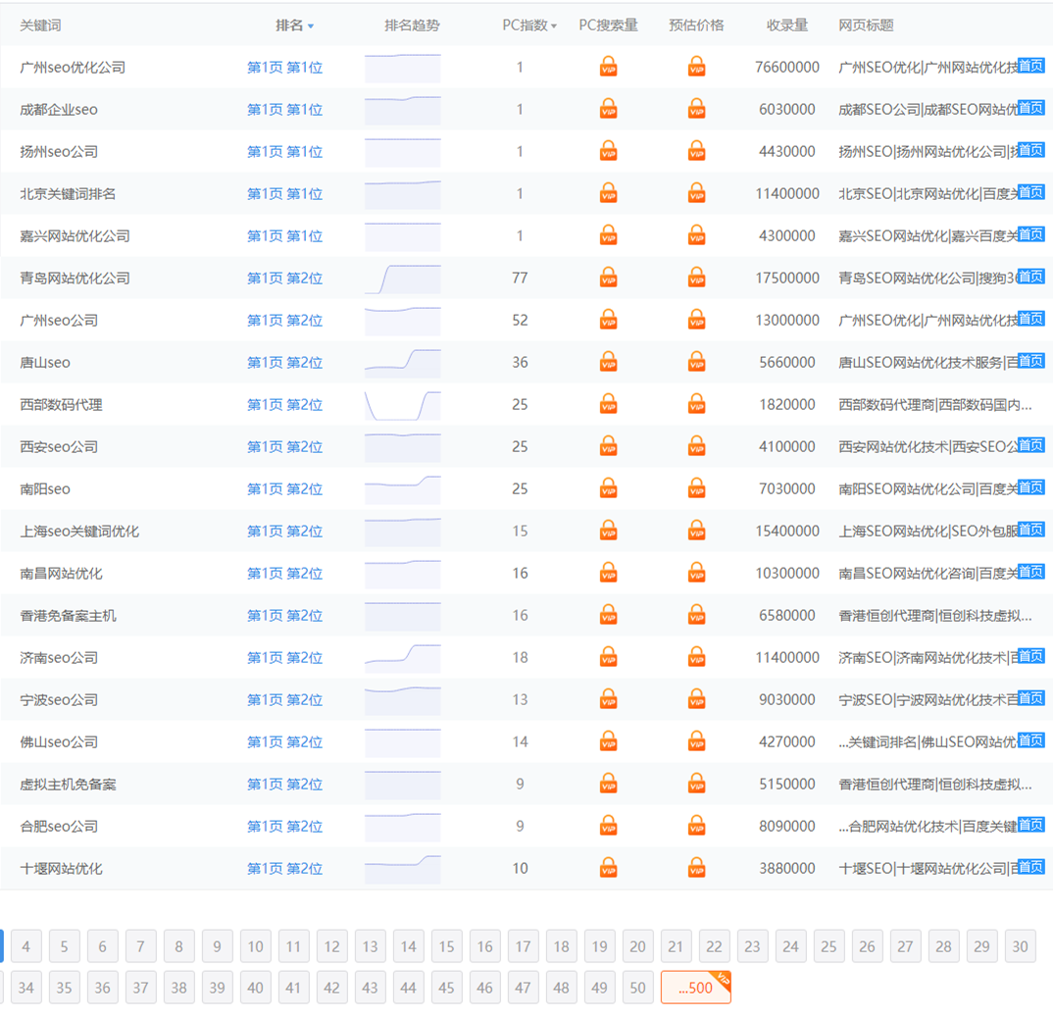Viewport: 1053px width, 1016px height.
Task: Click VIP lock in 成都企业seo 预估价格
Action: click(x=696, y=110)
